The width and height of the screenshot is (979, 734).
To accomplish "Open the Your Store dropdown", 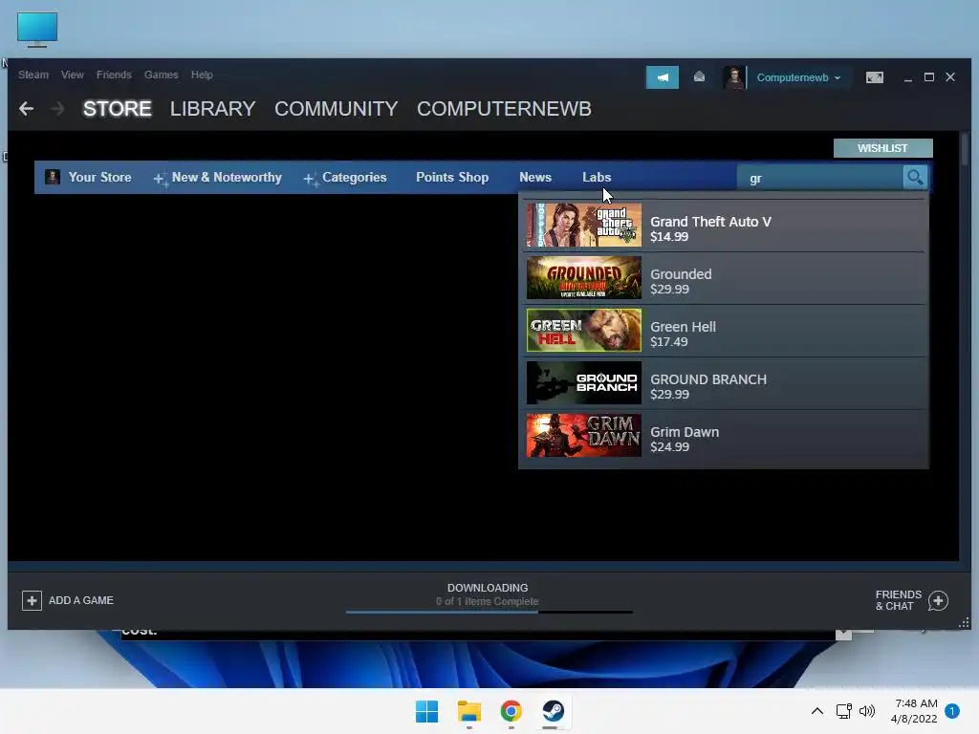I will [x=99, y=177].
